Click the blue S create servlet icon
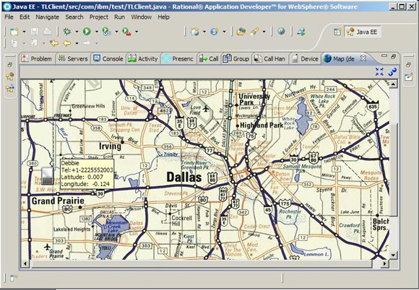Screen dimensions: 419x290 point(214,32)
